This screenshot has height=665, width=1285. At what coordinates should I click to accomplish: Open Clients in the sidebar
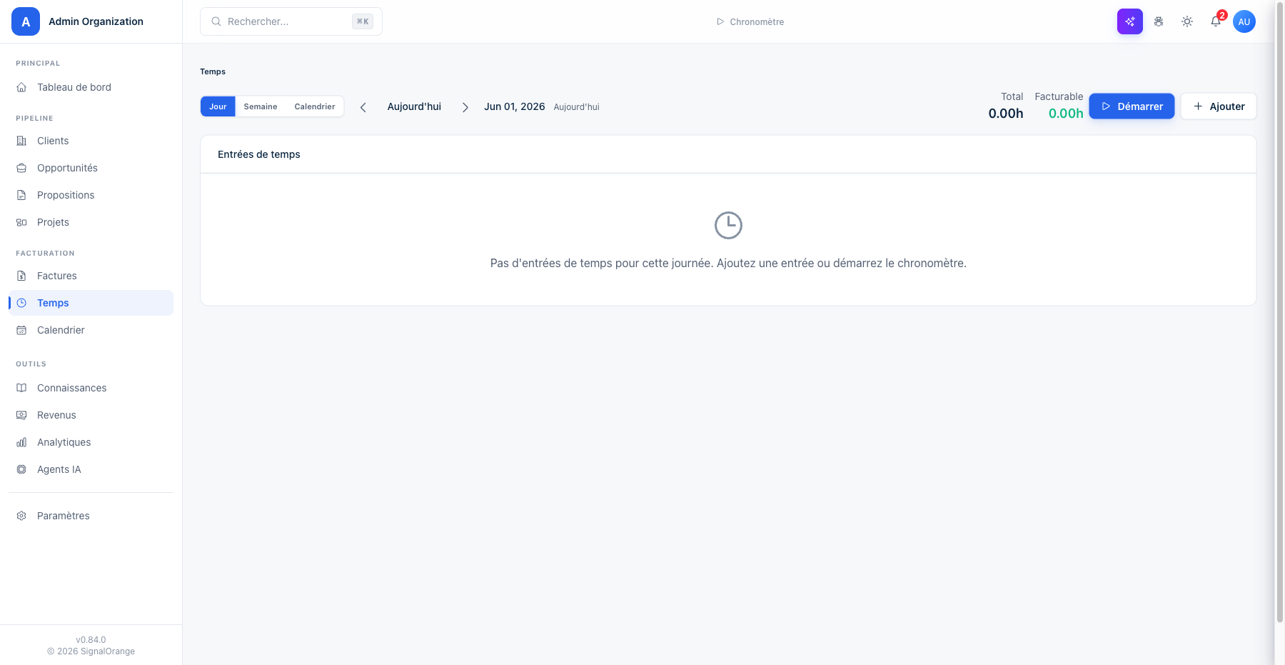[x=91, y=141]
